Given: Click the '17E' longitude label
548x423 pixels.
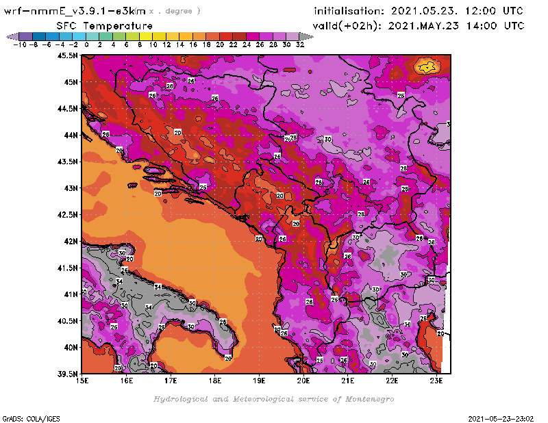Looking at the screenshot, I should [171, 381].
